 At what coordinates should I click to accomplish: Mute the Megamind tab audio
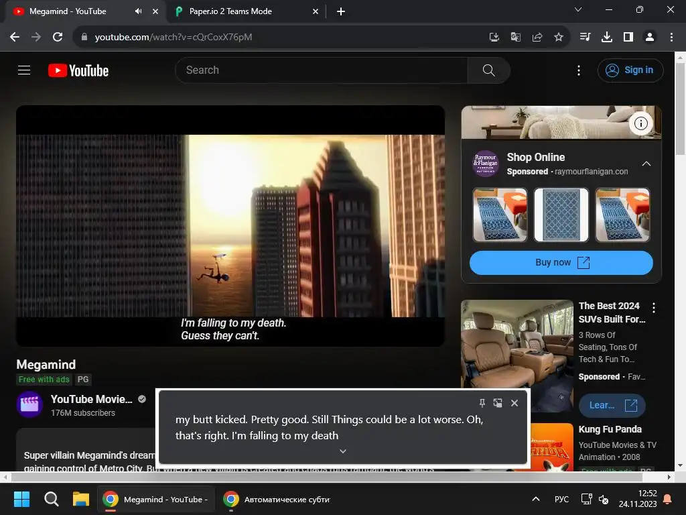click(x=138, y=11)
